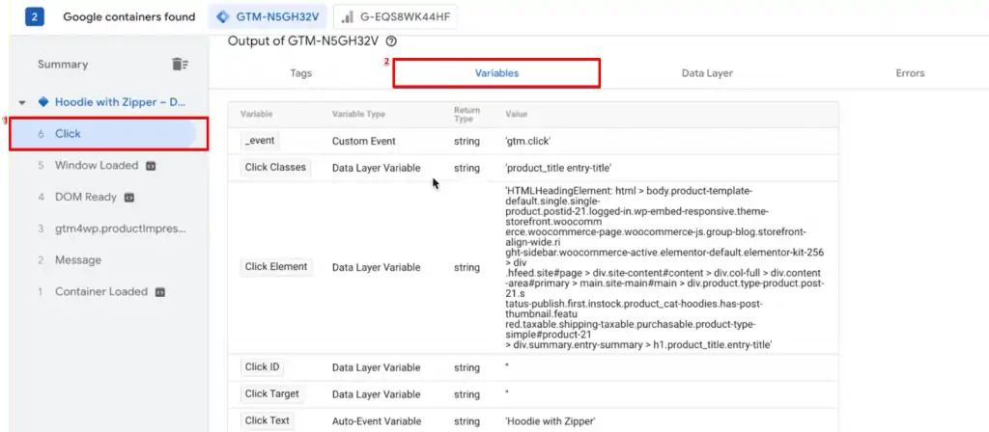Click the clear events trash icon
The image size is (989, 432).
click(180, 65)
